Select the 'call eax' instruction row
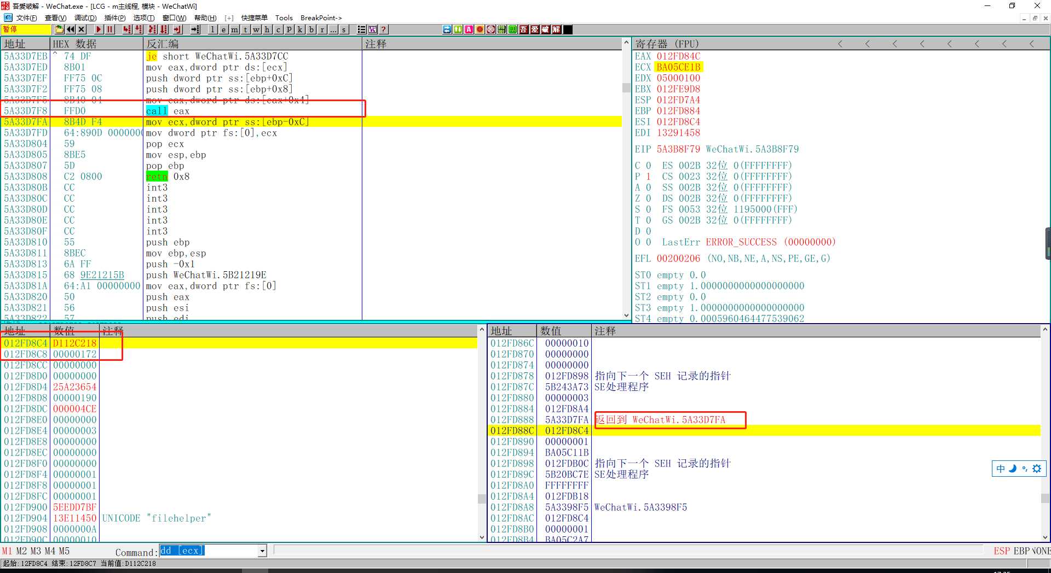Screen dimensions: 1051x573 pyautogui.click(x=312, y=111)
